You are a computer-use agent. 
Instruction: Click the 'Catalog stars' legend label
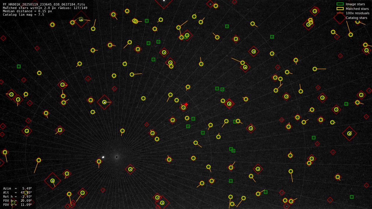tap(356, 18)
